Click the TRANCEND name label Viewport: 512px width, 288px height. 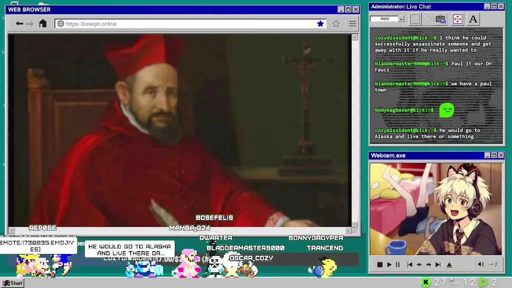pos(325,248)
